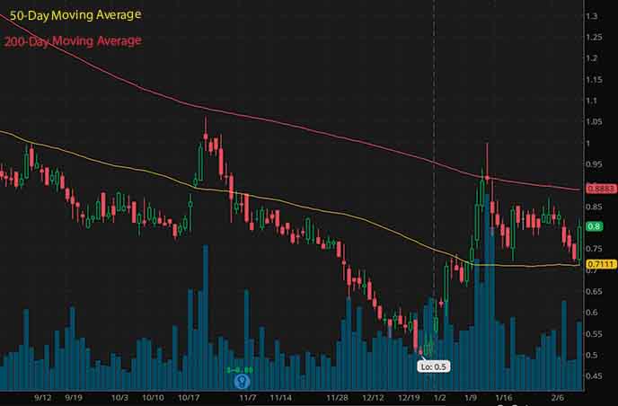618x406 pixels.
Task: Click the 1.3 price axis label
Action: pos(592,16)
